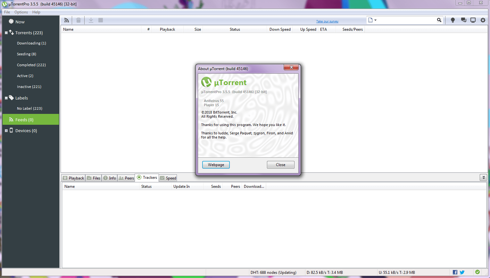The height and width of the screenshot is (278, 490).
Task: Click the Feeds RSS icon in sidebar
Action: [x=11, y=120]
